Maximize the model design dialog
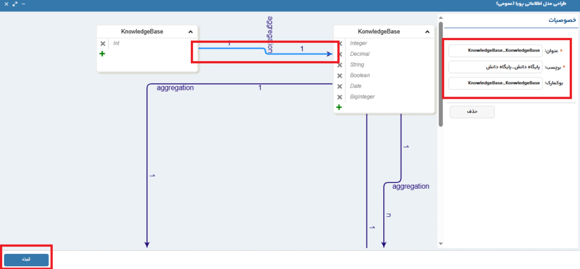 click(14, 4)
